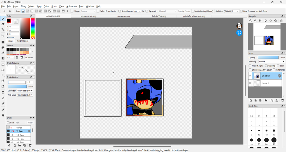
Task: Select the Eyedropper tool
Action: (x=3, y=109)
